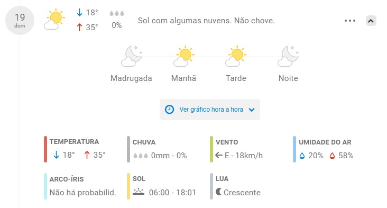
Task: Click the crescent moon icon under LUA
Action: (x=218, y=192)
